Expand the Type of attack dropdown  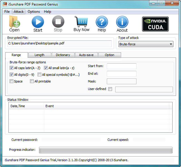146,44
